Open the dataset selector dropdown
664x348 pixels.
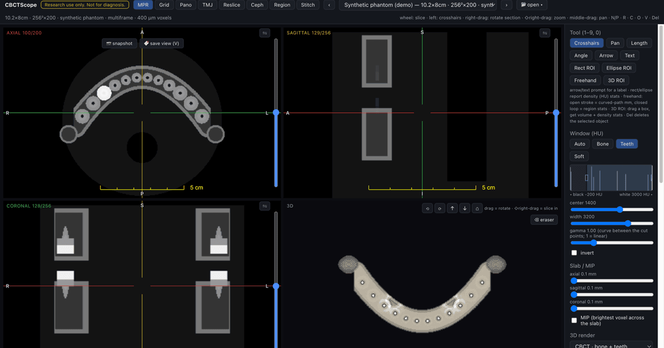(418, 5)
